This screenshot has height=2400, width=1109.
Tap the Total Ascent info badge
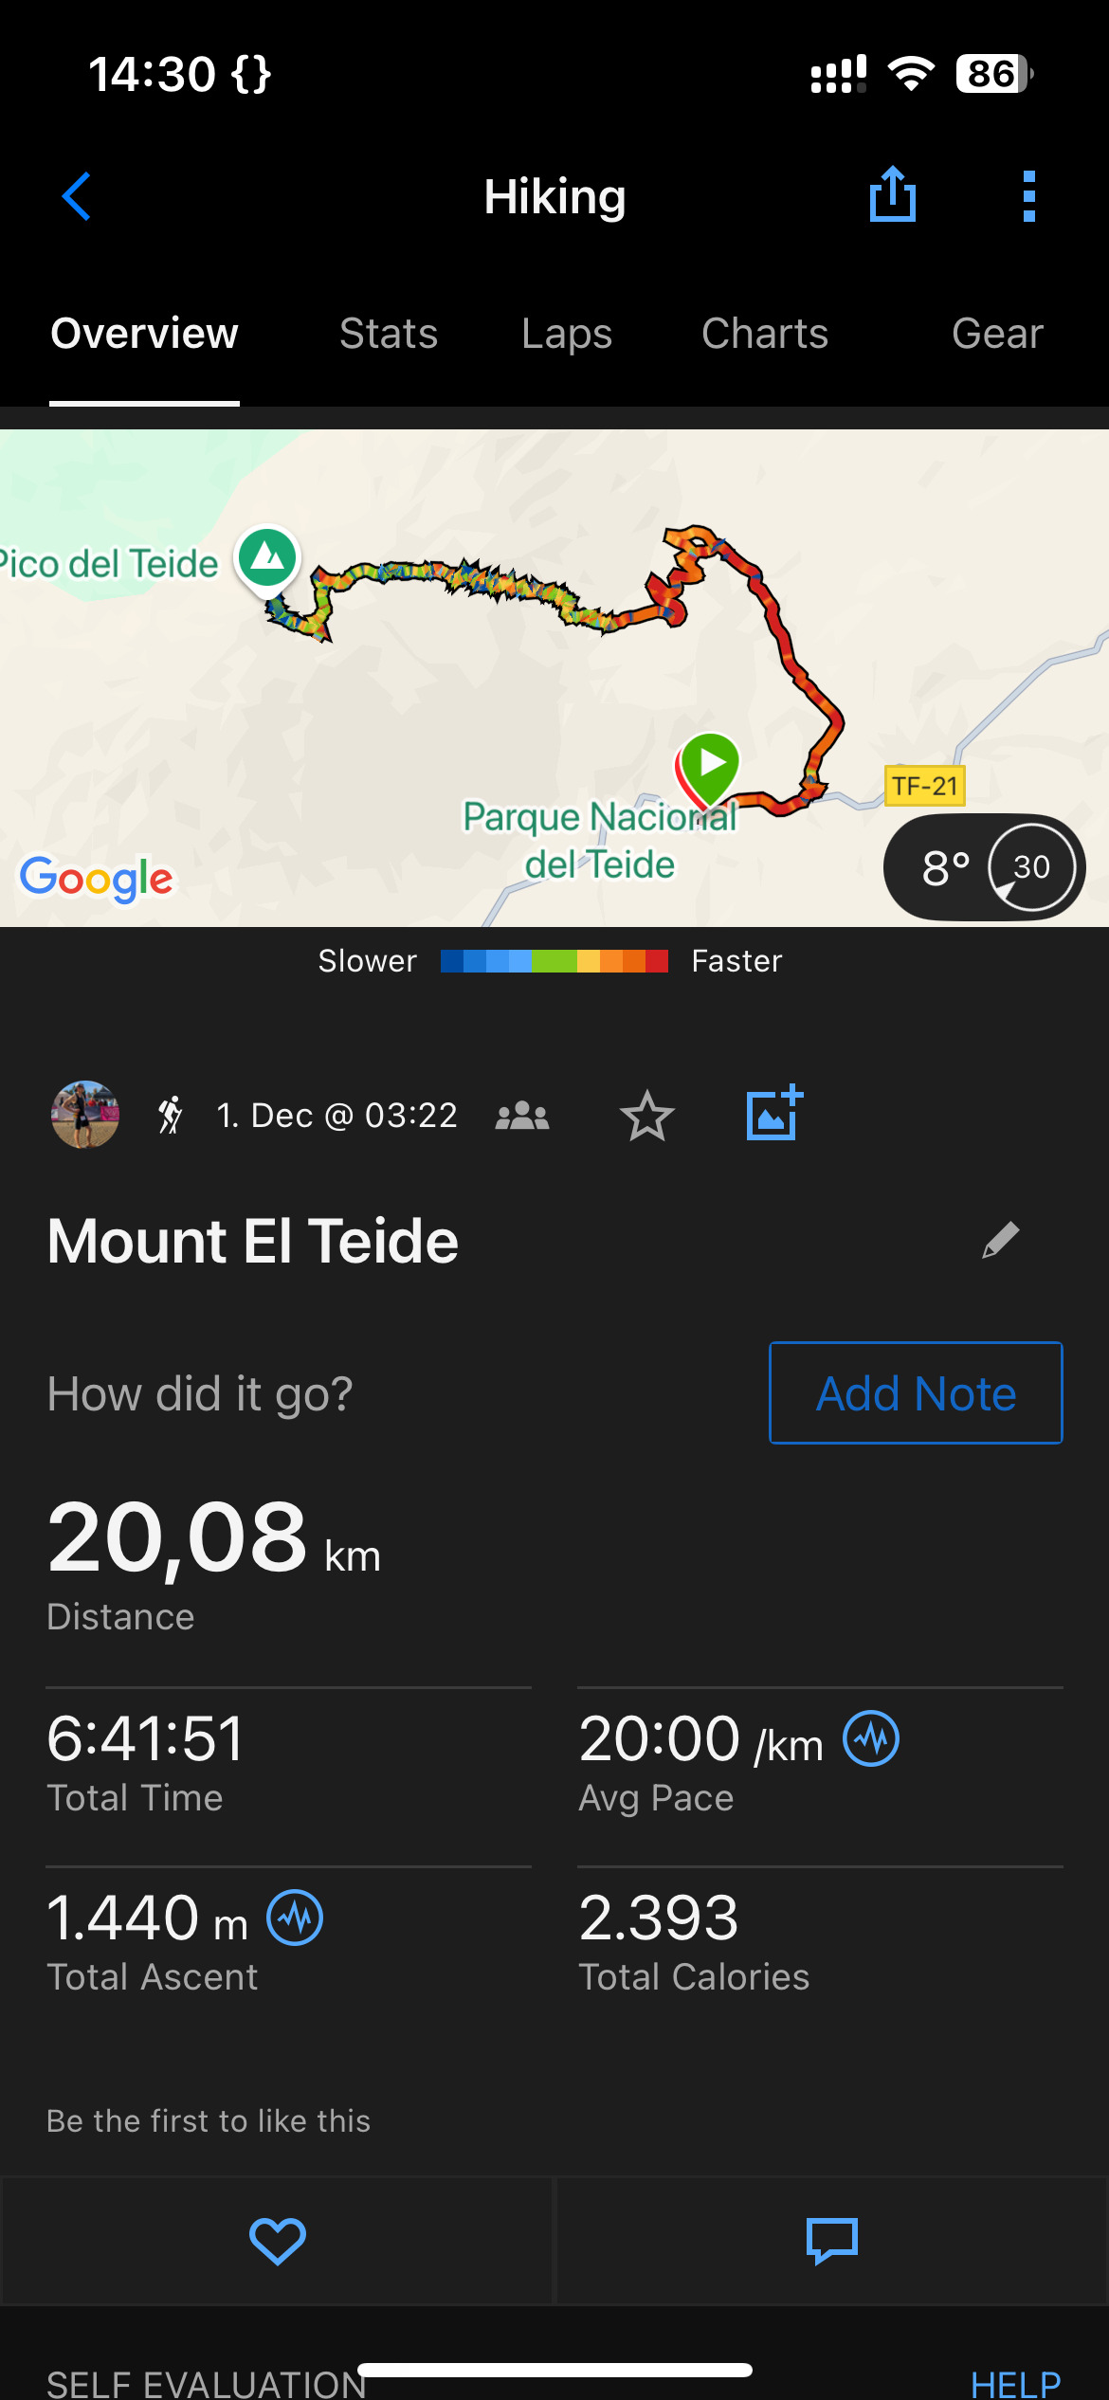(295, 1918)
